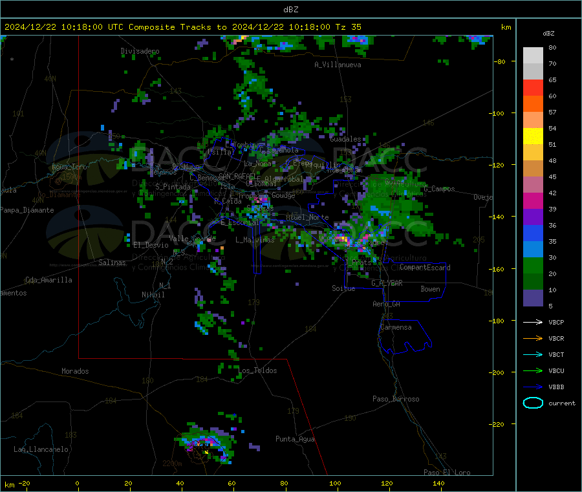The height and width of the screenshot is (492, 582).
Task: Click the Bowen map label
Action: pos(430,289)
